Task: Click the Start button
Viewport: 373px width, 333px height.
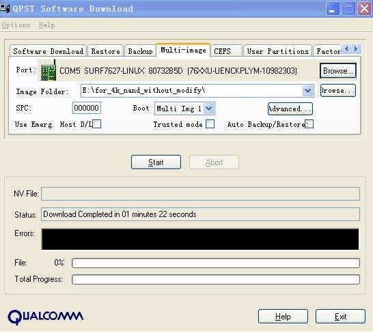Action: [156, 162]
